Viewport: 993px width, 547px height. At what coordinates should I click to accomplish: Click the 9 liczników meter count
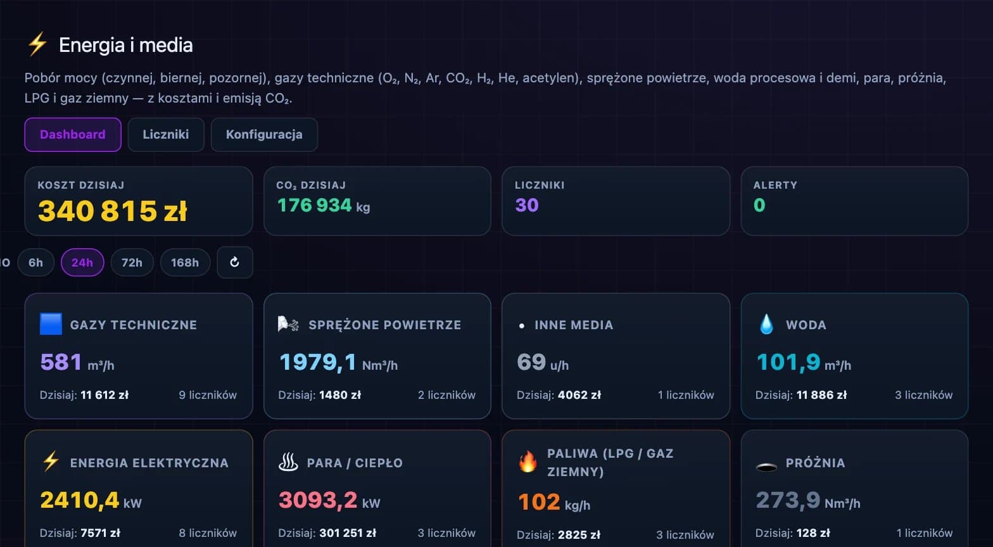(208, 395)
